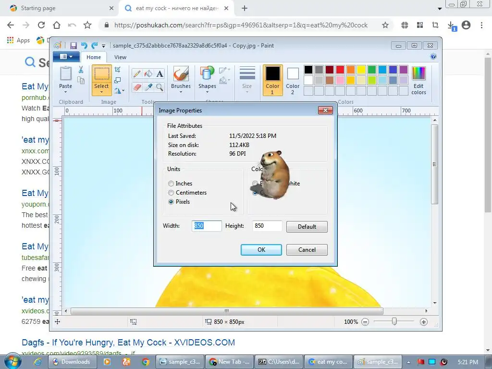Image resolution: width=492 pixels, height=369 pixels.
Task: Click the Width input field
Action: coord(207,226)
